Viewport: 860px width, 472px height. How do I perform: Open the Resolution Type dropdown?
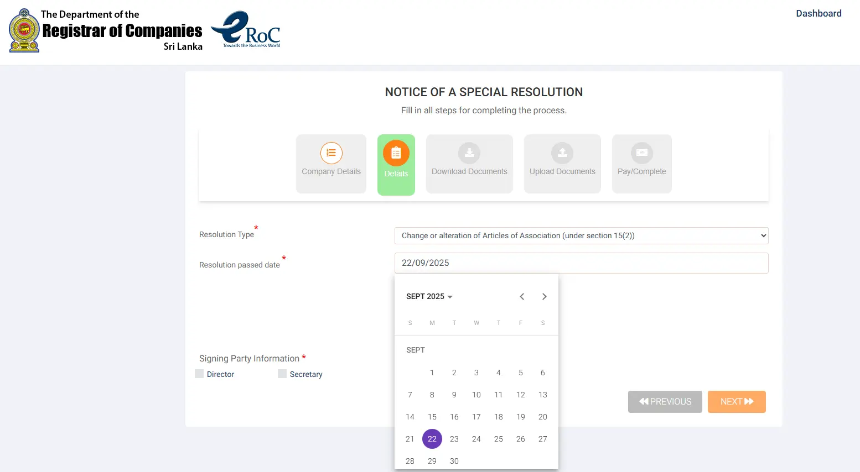pos(581,235)
